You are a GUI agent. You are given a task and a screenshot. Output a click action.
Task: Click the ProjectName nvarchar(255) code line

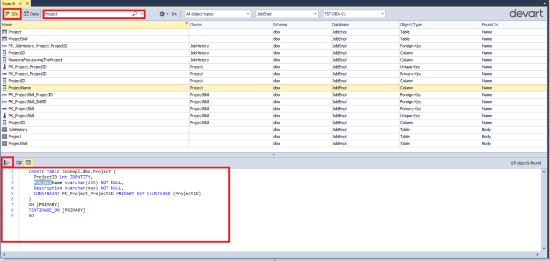tap(79, 182)
